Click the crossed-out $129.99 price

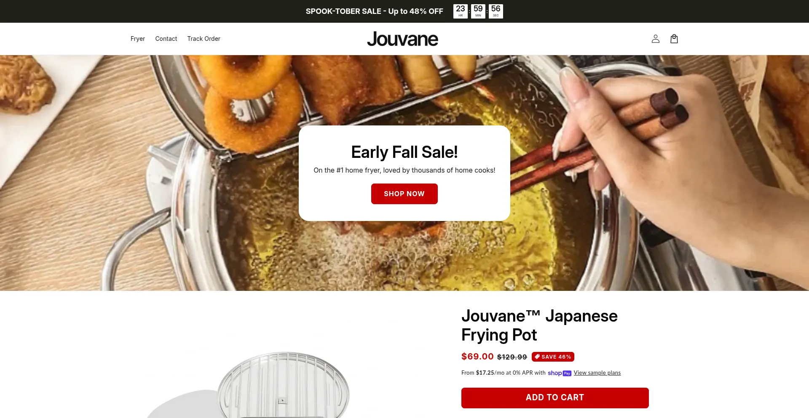tap(512, 357)
